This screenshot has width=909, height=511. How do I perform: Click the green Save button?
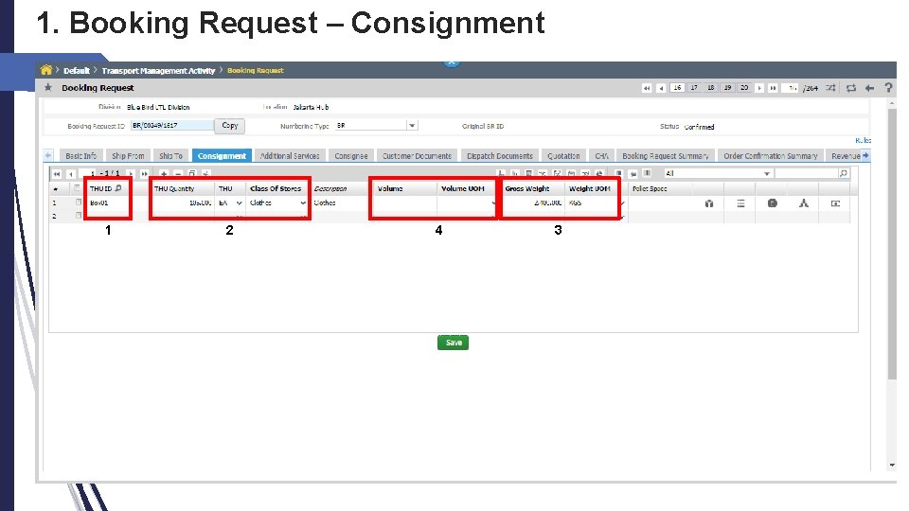[x=453, y=343]
